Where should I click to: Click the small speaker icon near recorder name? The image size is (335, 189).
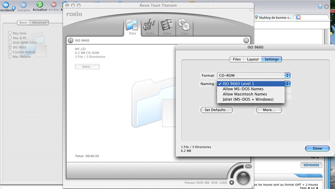click(x=232, y=182)
